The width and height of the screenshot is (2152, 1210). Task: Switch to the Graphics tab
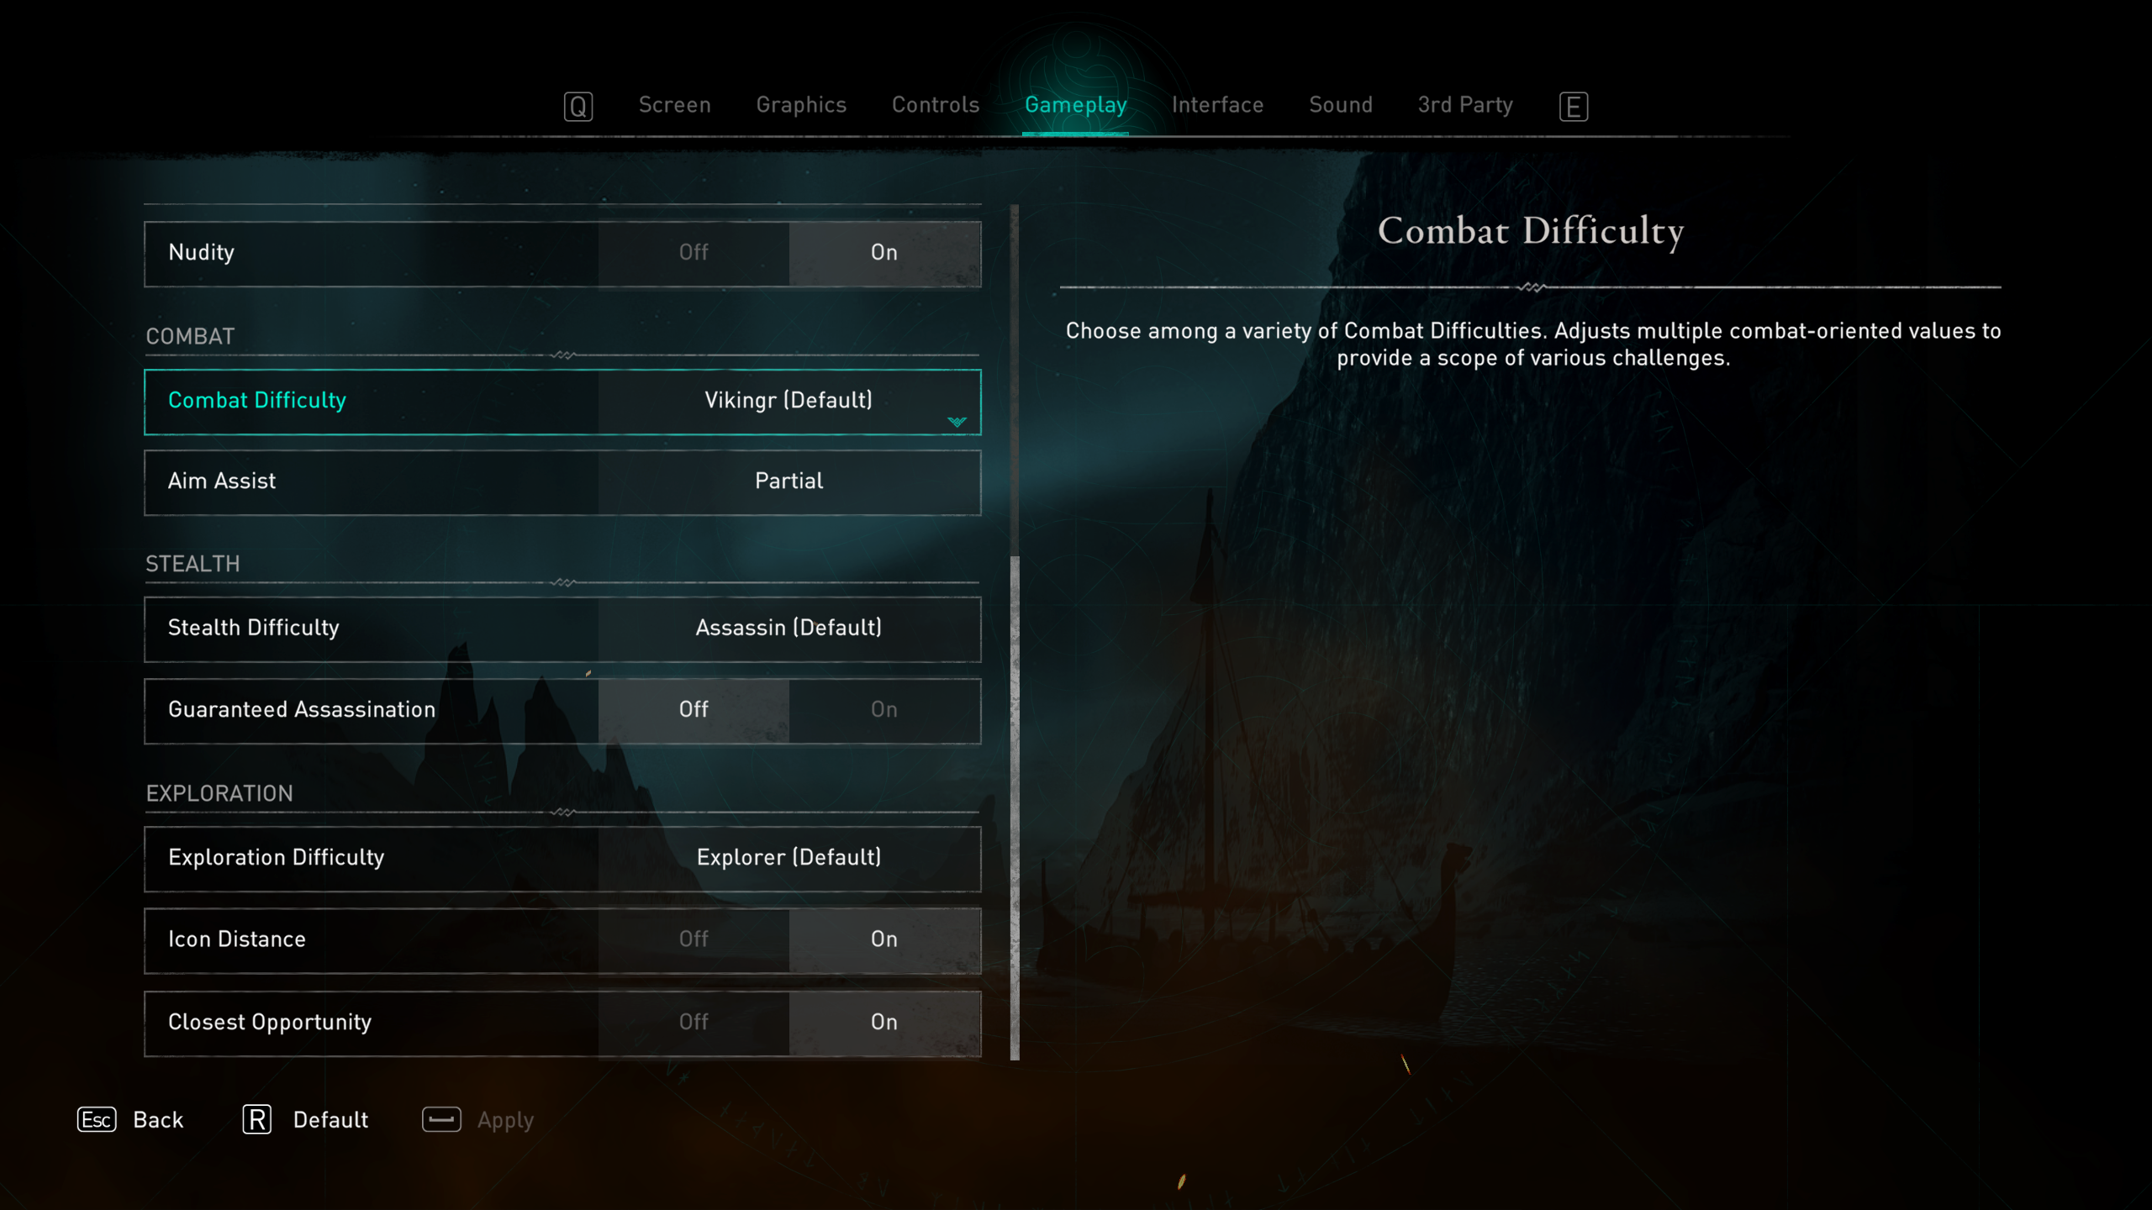click(799, 105)
